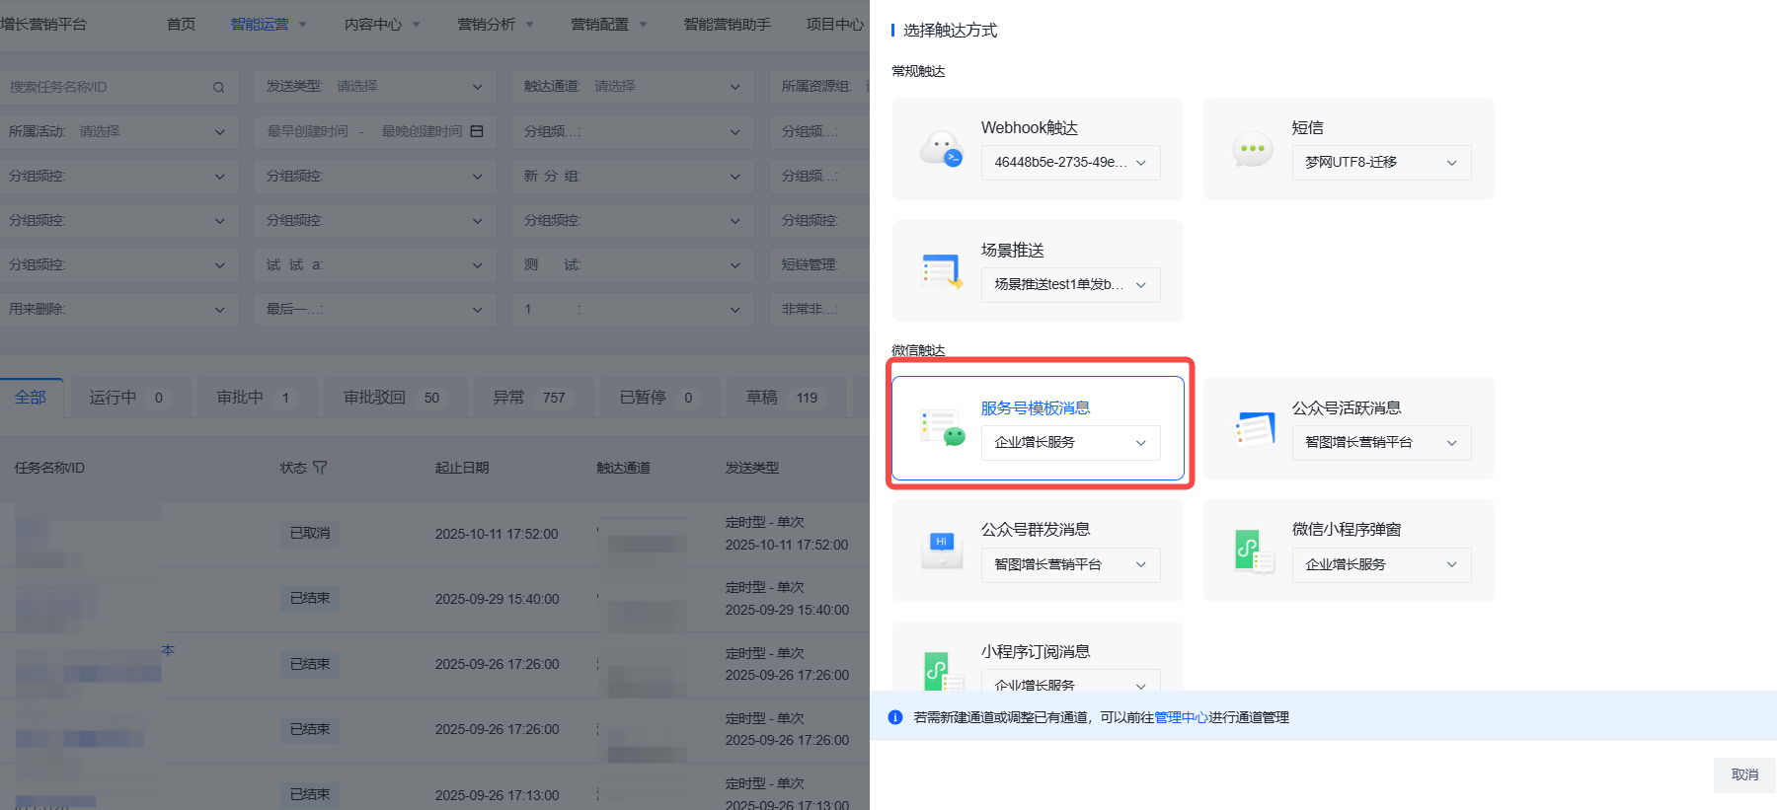Open the 公众号群发消息 account dropdown
The width and height of the screenshot is (1777, 810).
click(1071, 565)
